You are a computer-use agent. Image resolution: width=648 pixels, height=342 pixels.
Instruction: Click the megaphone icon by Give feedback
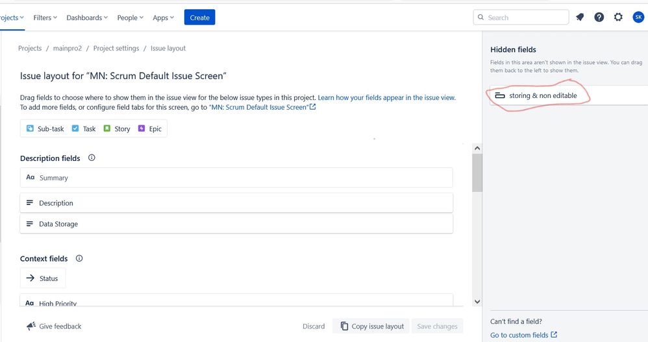(x=31, y=326)
